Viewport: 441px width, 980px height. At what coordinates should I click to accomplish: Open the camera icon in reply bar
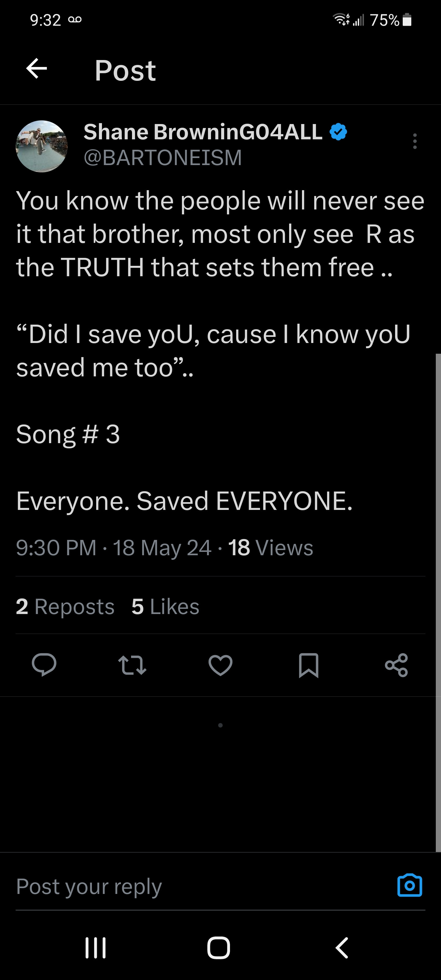(409, 886)
